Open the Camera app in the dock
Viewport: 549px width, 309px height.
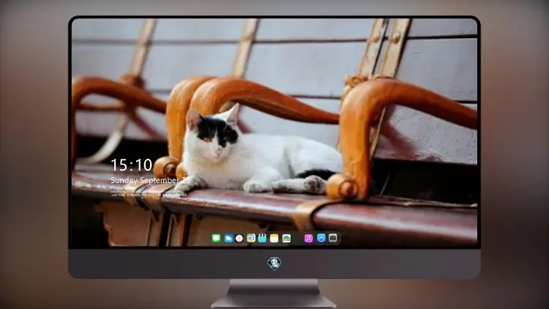[x=333, y=238]
